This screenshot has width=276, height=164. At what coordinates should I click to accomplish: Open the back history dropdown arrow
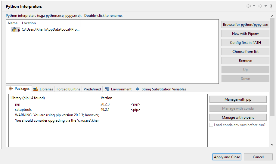click(254, 6)
